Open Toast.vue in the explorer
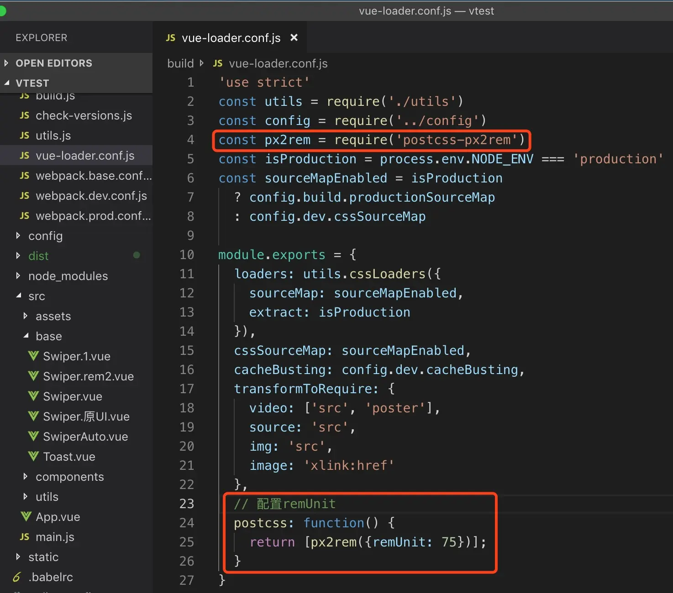 coord(69,457)
